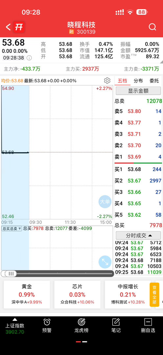Tap the 买3 53.66 order row

point(138,192)
